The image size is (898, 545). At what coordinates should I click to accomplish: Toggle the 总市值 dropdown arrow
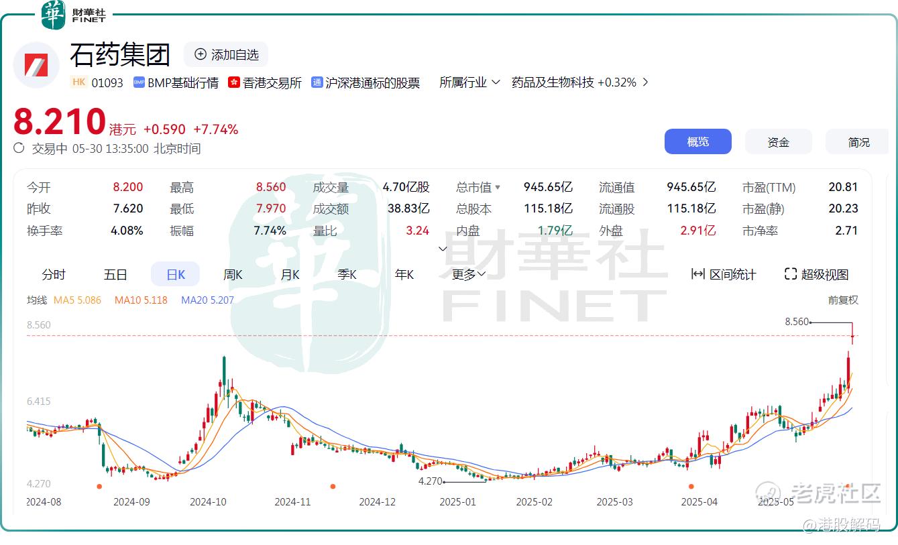[x=498, y=188]
